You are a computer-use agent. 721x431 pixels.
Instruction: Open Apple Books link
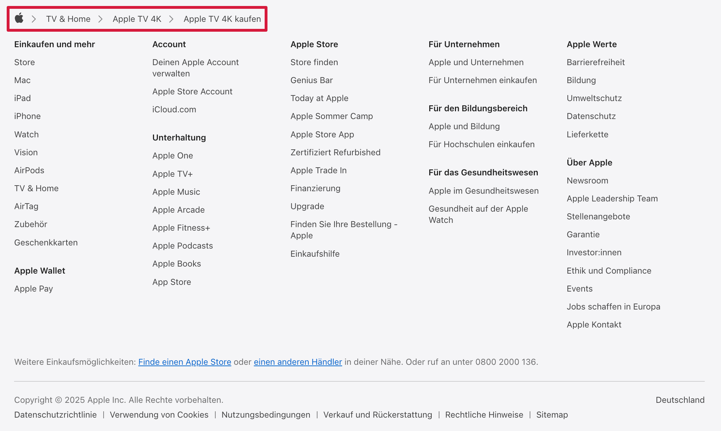click(177, 264)
